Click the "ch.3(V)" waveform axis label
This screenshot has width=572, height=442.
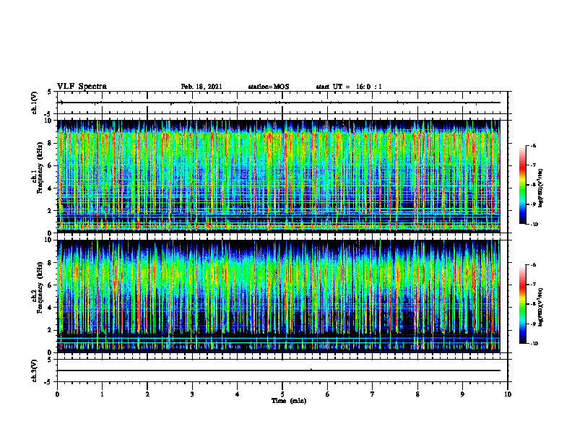click(34, 370)
